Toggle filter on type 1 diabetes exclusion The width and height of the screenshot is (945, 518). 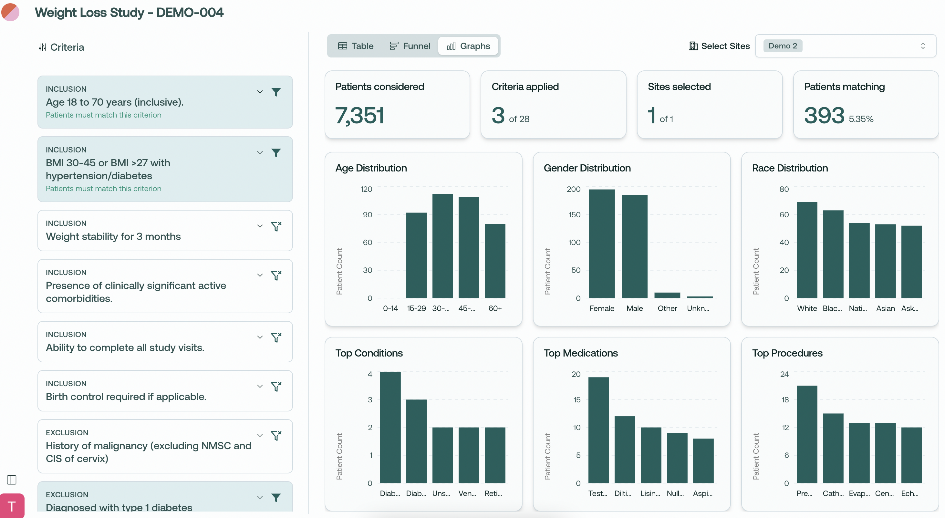pos(276,497)
